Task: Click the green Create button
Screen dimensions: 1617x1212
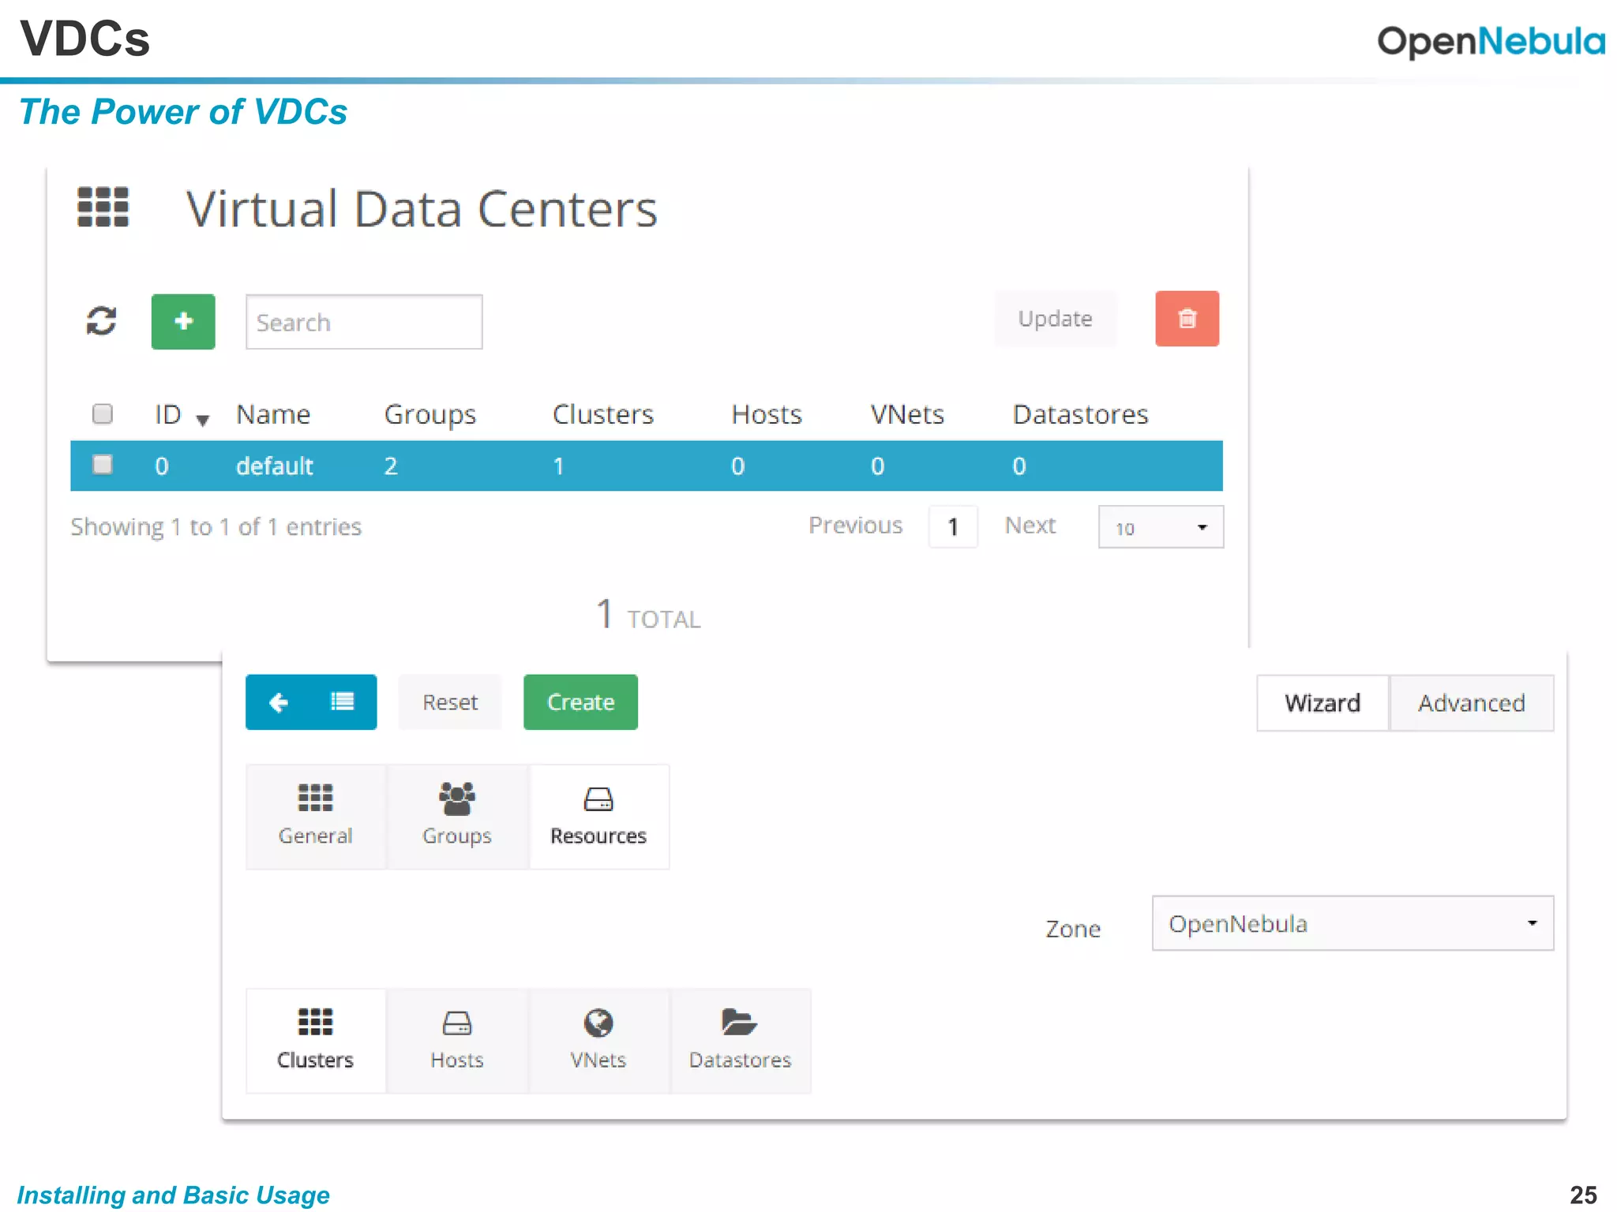Action: 580,702
